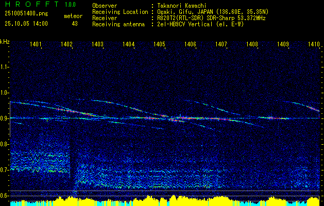Click the version number 1.0.0
Image resolution: width=324 pixels, height=206 pixels.
(70, 5)
